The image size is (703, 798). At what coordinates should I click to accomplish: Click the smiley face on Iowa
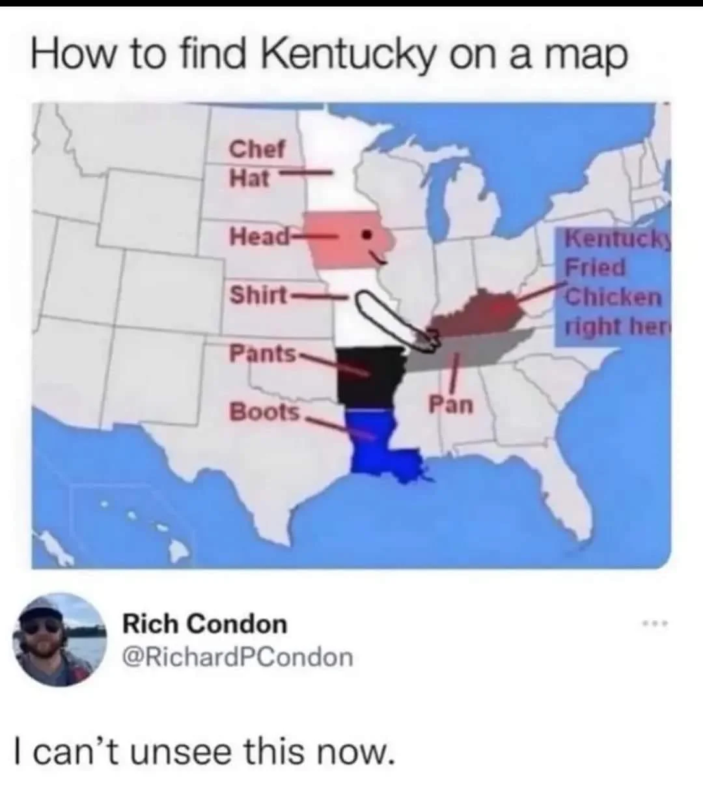pos(373,245)
